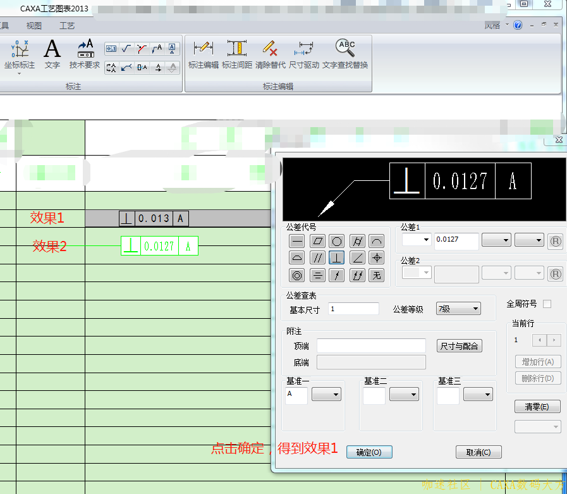Switch to the 视图 menu
This screenshot has height=494, width=567.
click(x=34, y=25)
